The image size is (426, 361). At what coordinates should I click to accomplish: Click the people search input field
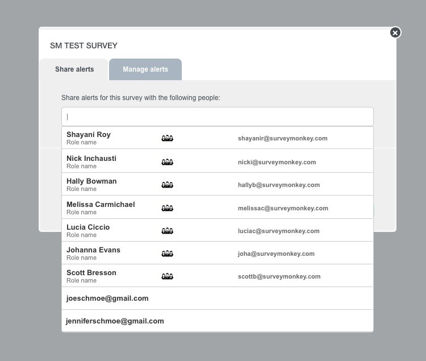pyautogui.click(x=218, y=117)
